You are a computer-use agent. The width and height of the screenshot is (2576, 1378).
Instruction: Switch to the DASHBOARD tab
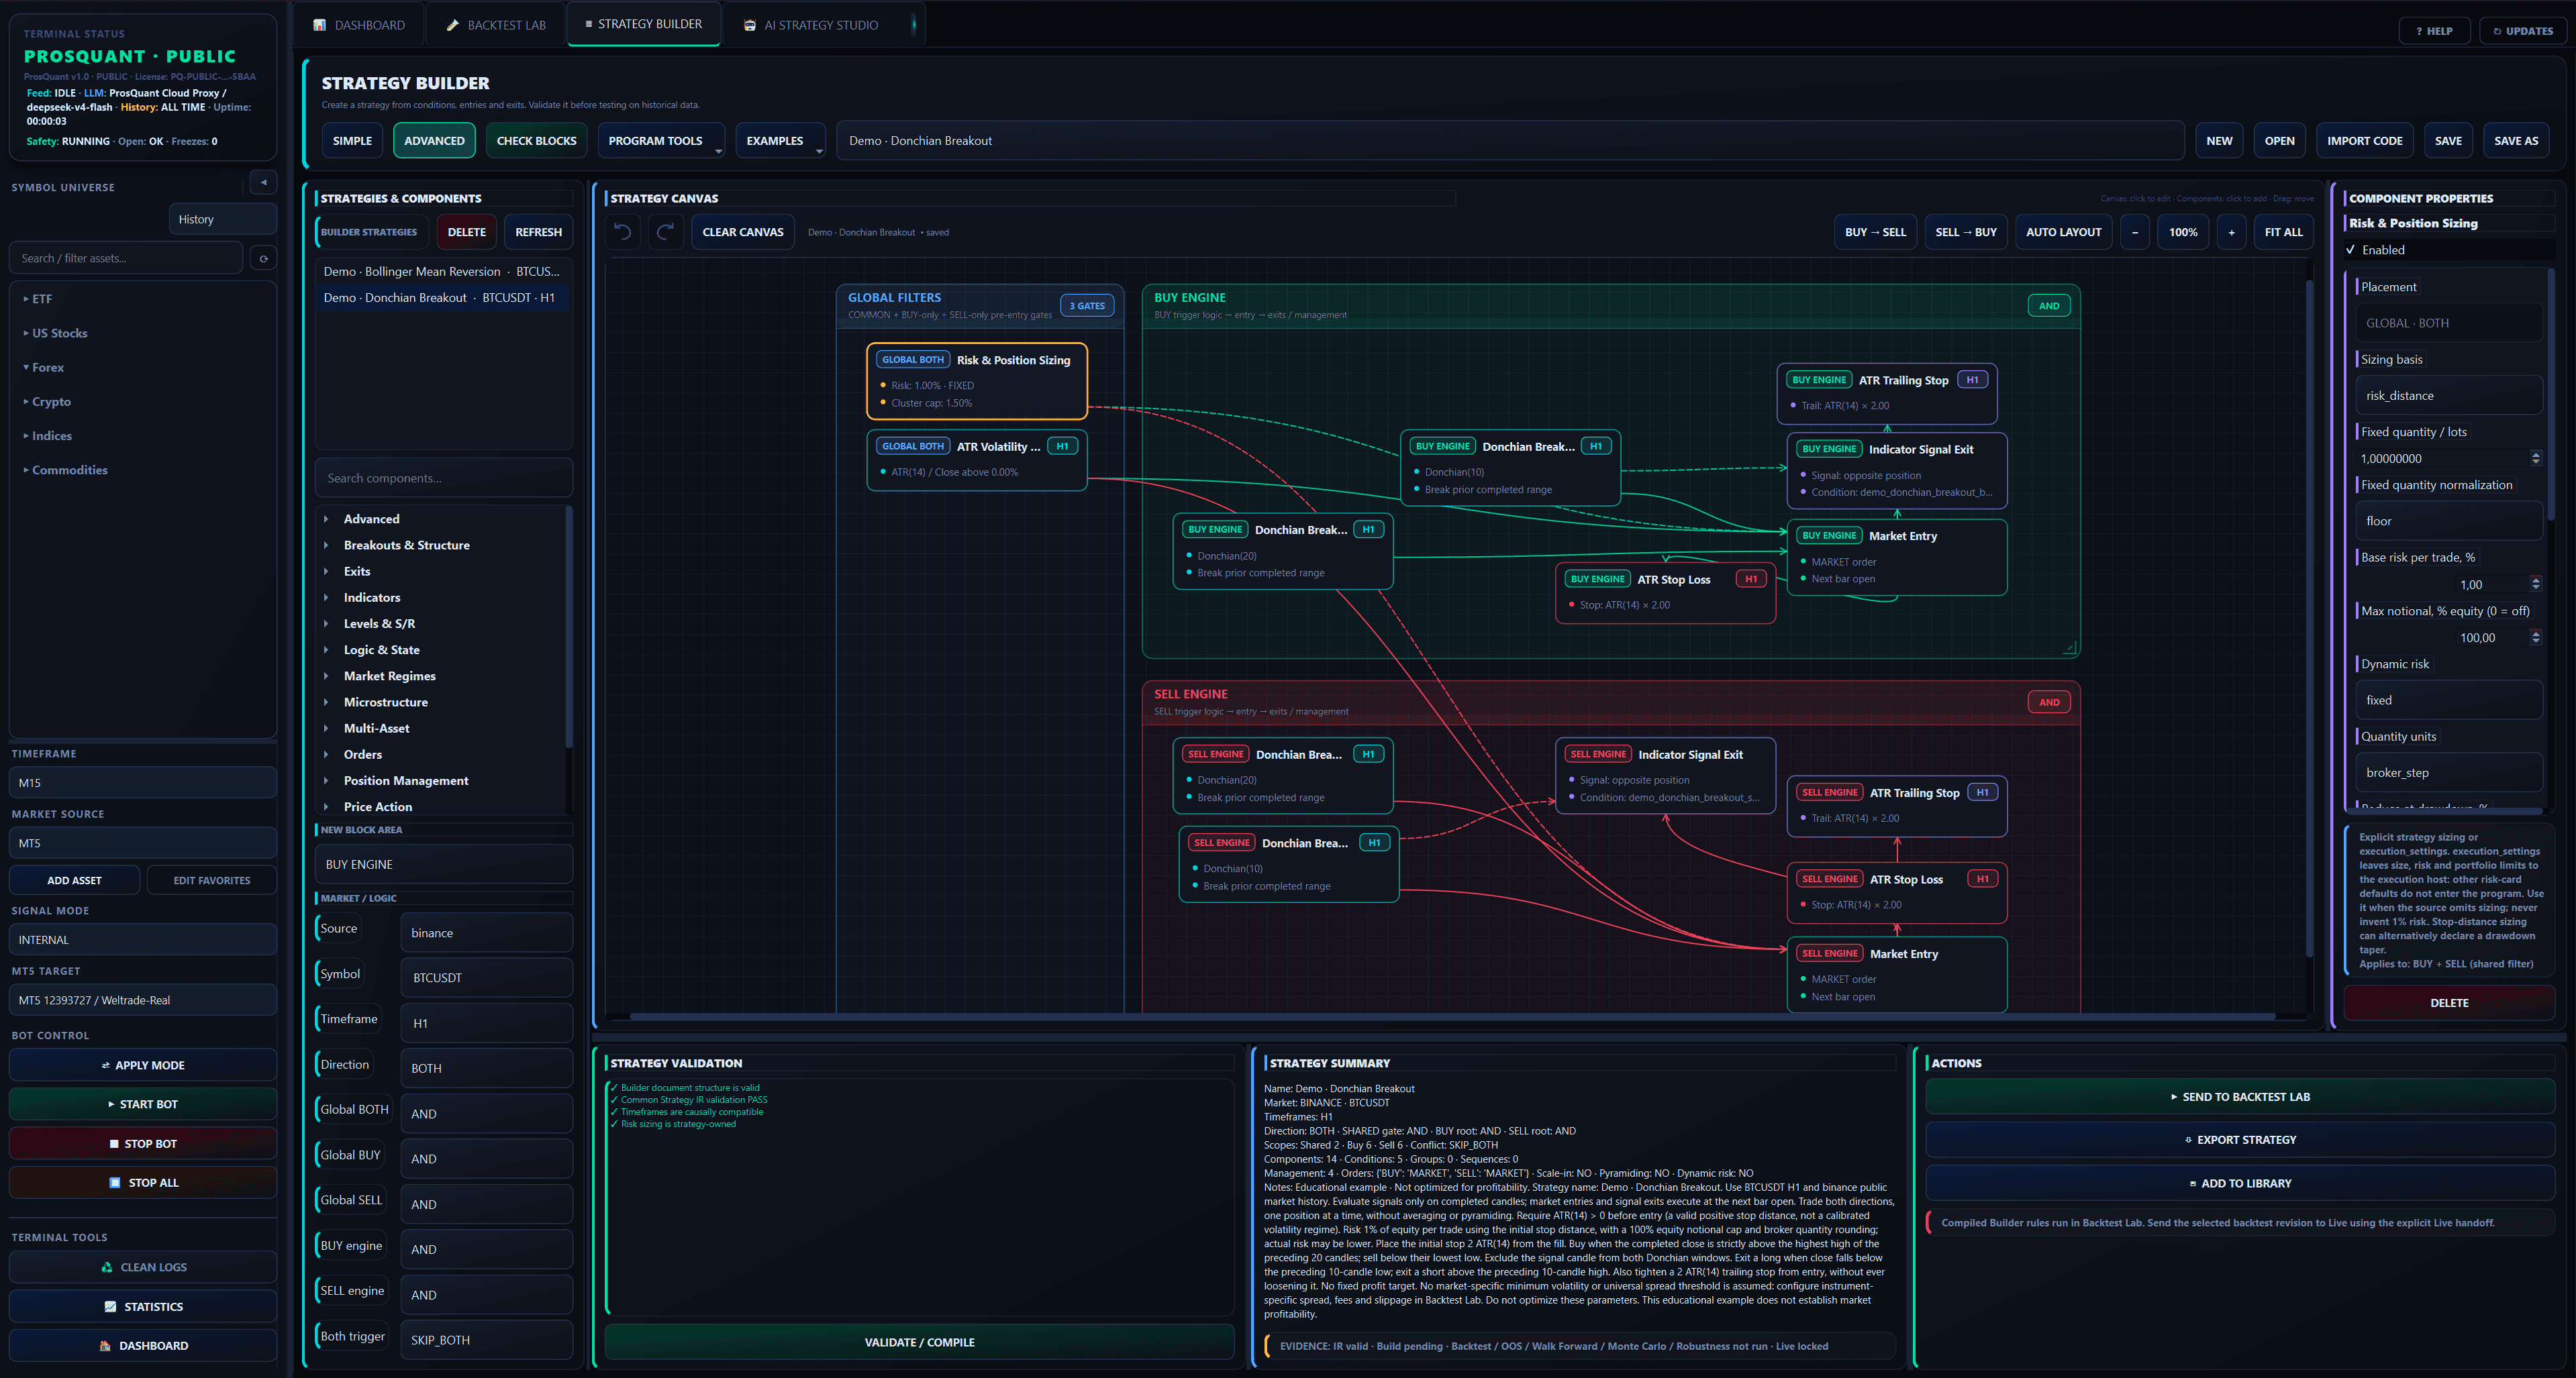[x=359, y=25]
